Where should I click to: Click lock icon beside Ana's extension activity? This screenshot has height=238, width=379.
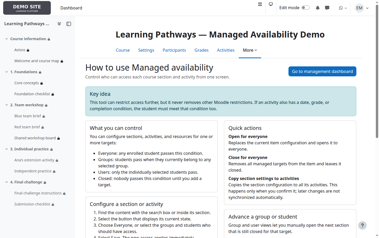click(x=57, y=160)
